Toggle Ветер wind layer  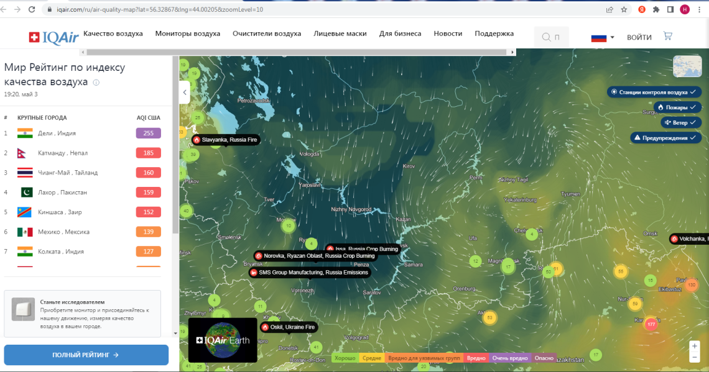pos(680,123)
